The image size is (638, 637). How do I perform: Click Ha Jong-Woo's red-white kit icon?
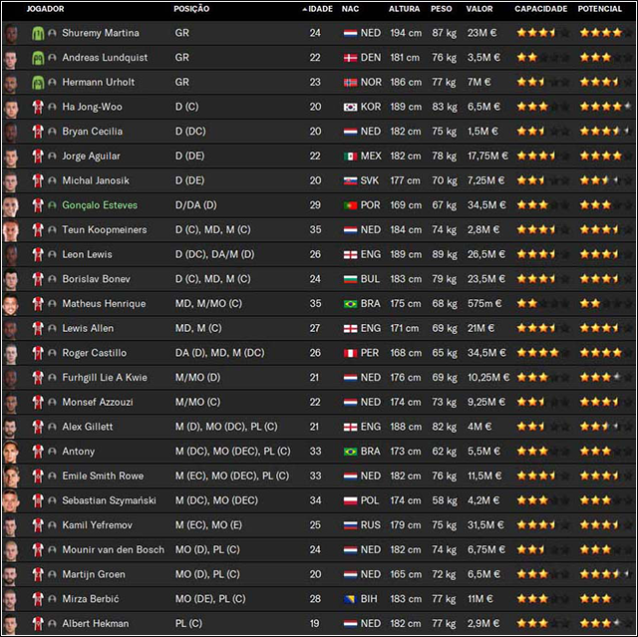point(38,107)
